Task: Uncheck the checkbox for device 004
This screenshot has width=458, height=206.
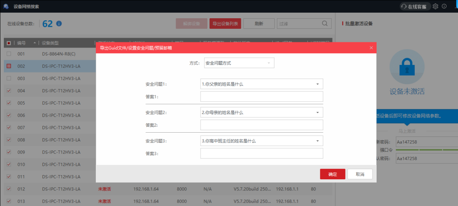Action: tap(9, 91)
